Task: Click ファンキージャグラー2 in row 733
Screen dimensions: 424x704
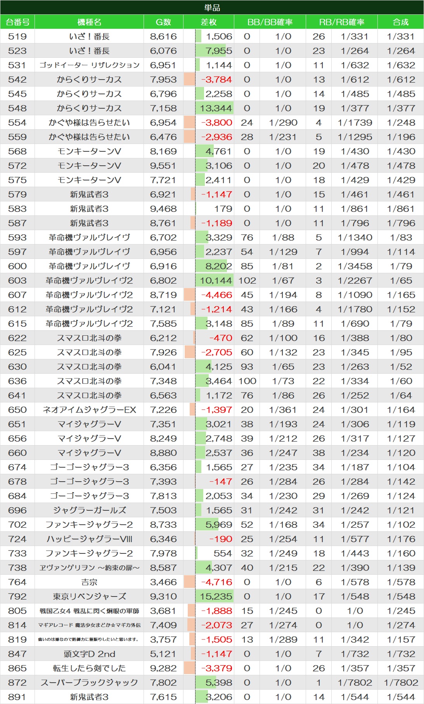Action: [89, 553]
